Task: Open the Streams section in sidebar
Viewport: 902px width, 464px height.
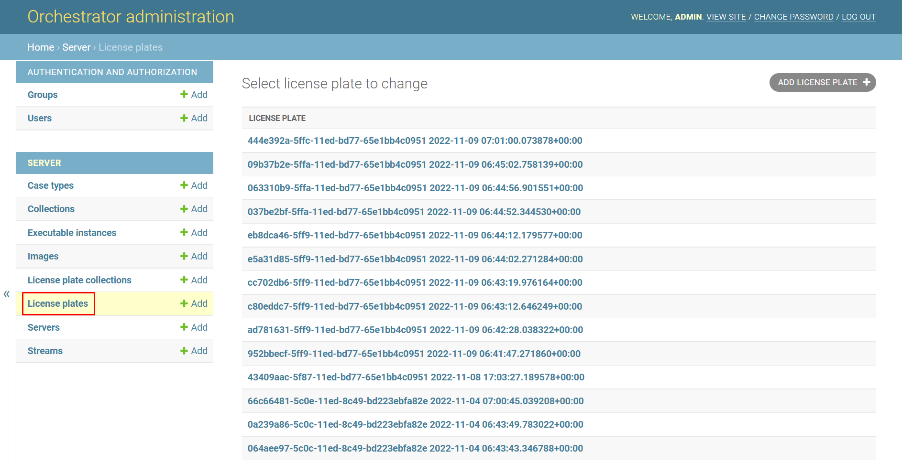Action: (45, 351)
